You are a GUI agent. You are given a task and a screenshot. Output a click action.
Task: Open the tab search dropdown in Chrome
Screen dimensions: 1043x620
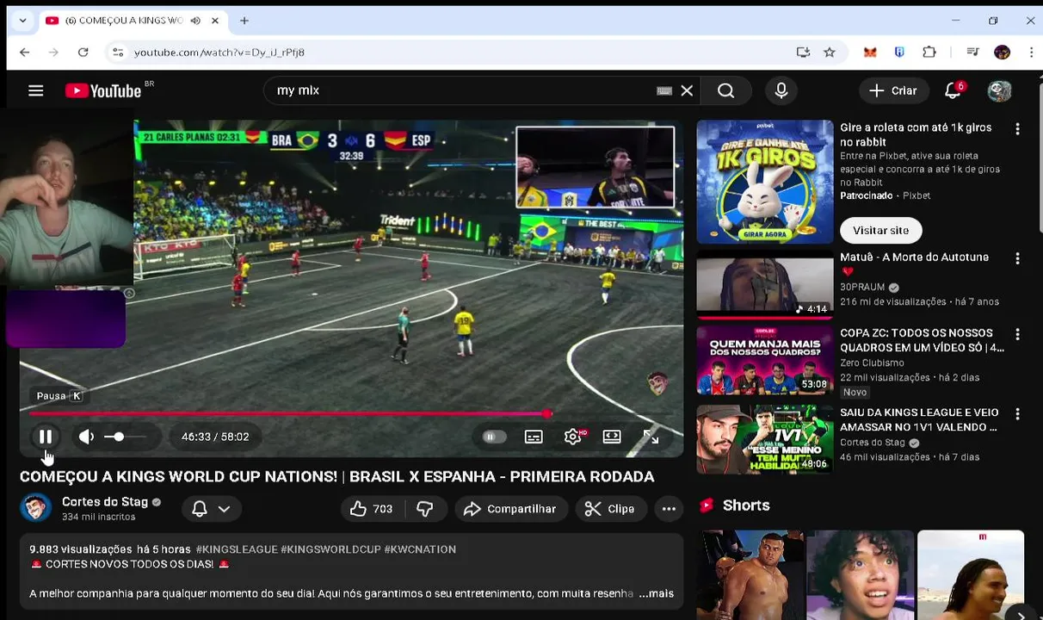click(22, 21)
